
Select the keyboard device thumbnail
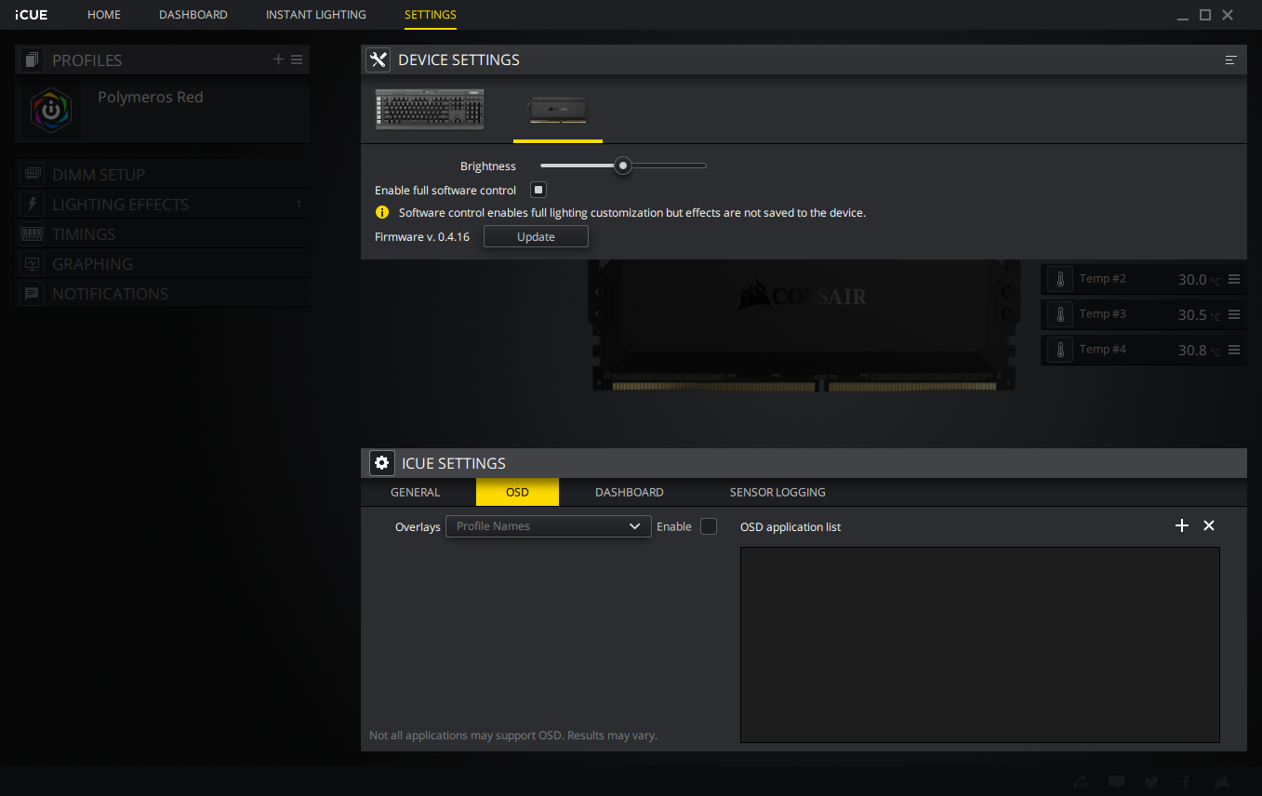click(x=430, y=110)
